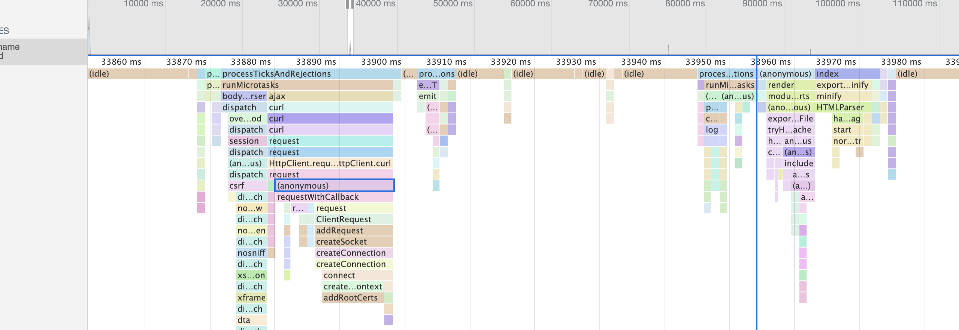
Task: Click the render frame
Action: [790, 85]
